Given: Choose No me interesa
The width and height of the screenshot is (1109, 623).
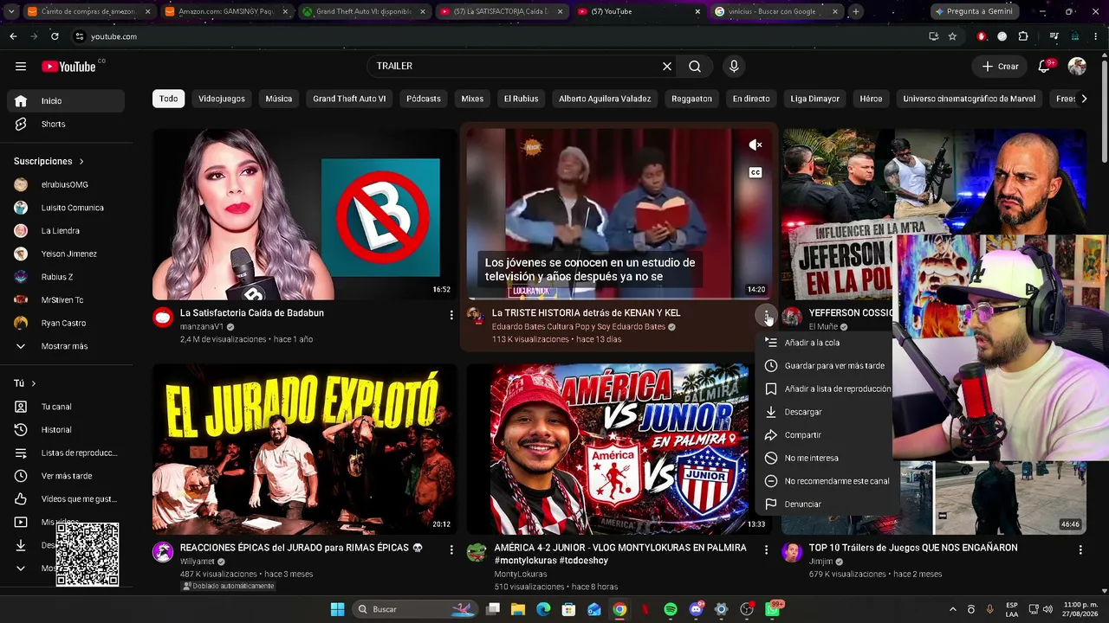Looking at the screenshot, I should click(x=824, y=458).
